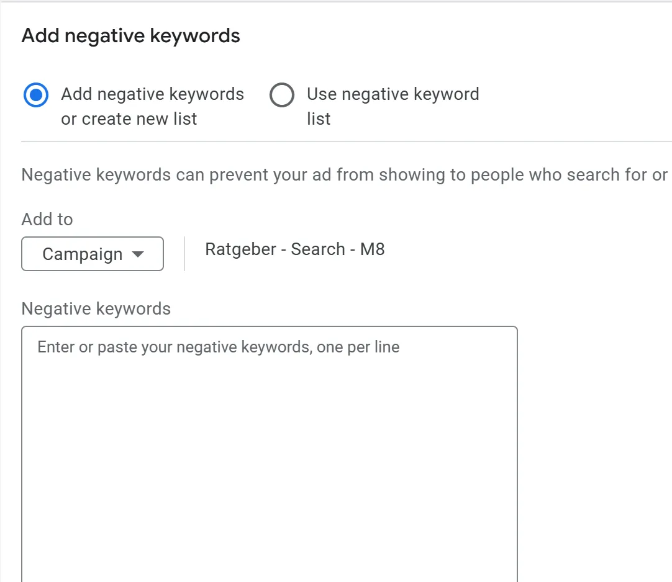Open the Campaign dropdown
Screen dimensions: 672x582
(x=93, y=254)
